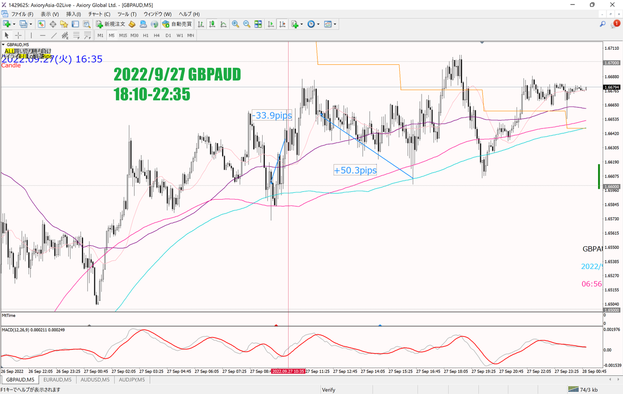The width and height of the screenshot is (623, 394).
Task: Select the D1 timeframe
Action: tap(168, 35)
